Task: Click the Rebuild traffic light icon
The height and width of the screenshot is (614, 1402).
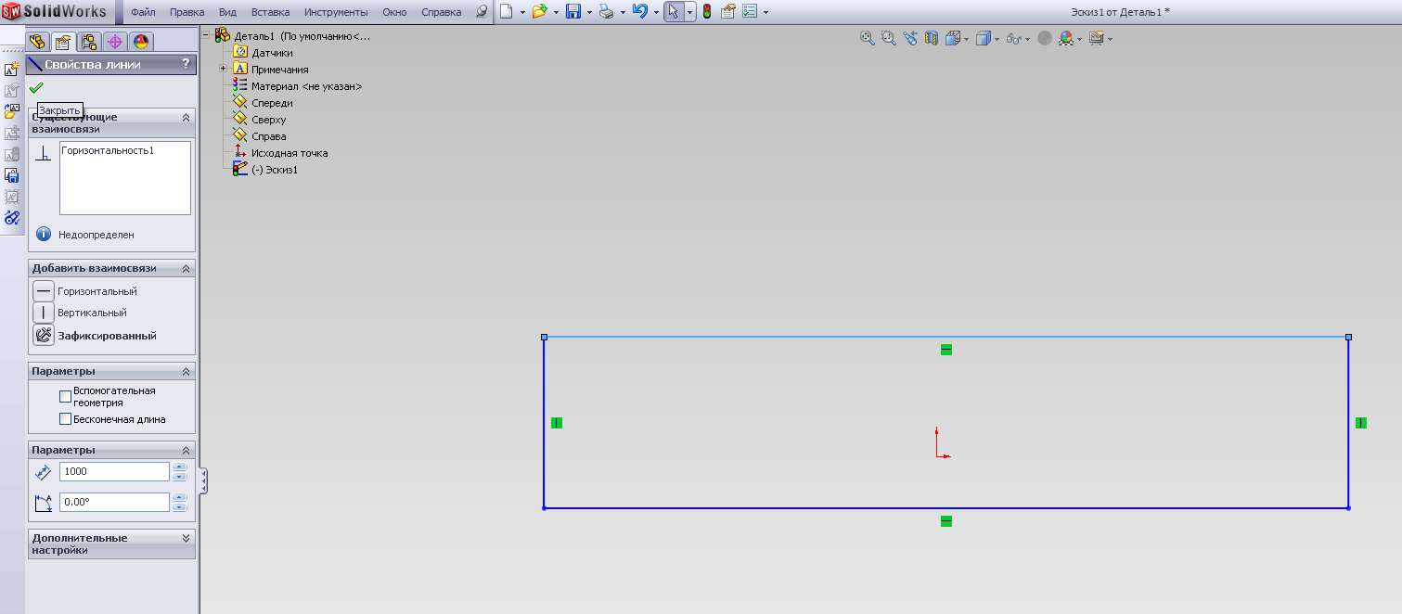Action: click(706, 12)
